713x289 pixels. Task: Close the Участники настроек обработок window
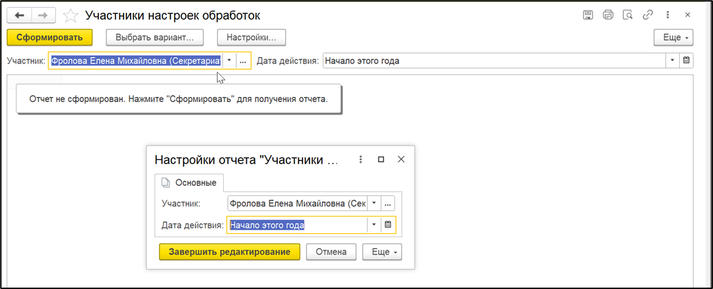pos(687,15)
